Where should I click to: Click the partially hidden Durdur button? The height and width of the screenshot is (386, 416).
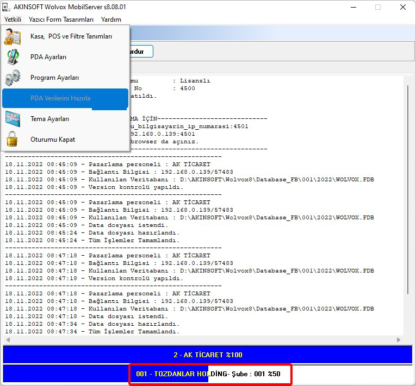141,52
